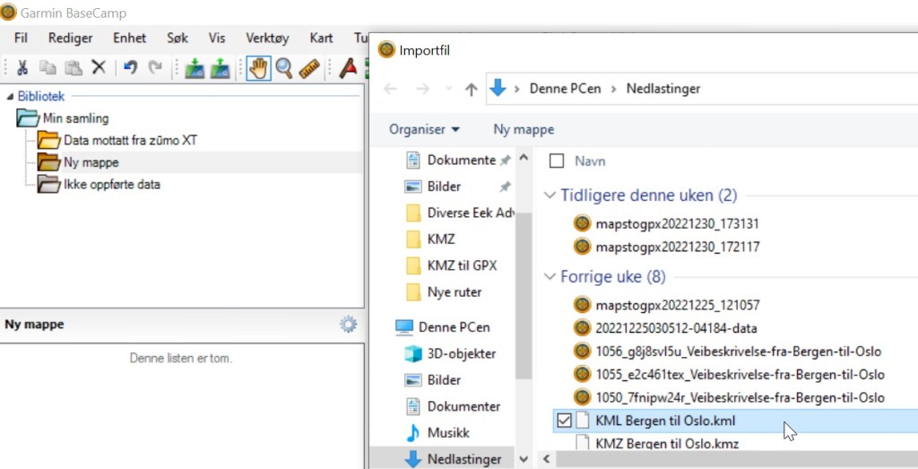The width and height of the screenshot is (918, 469).
Task: Select the Pan hand tool
Action: coord(259,68)
